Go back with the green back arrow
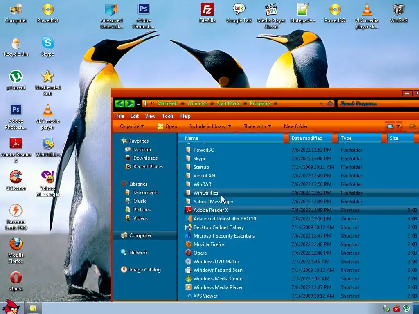The width and height of the screenshot is (419, 314). pos(120,103)
